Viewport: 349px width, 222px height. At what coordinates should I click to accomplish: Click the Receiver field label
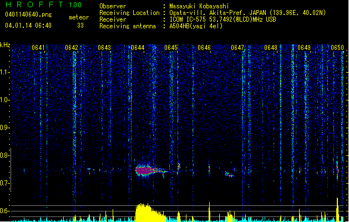(113, 19)
